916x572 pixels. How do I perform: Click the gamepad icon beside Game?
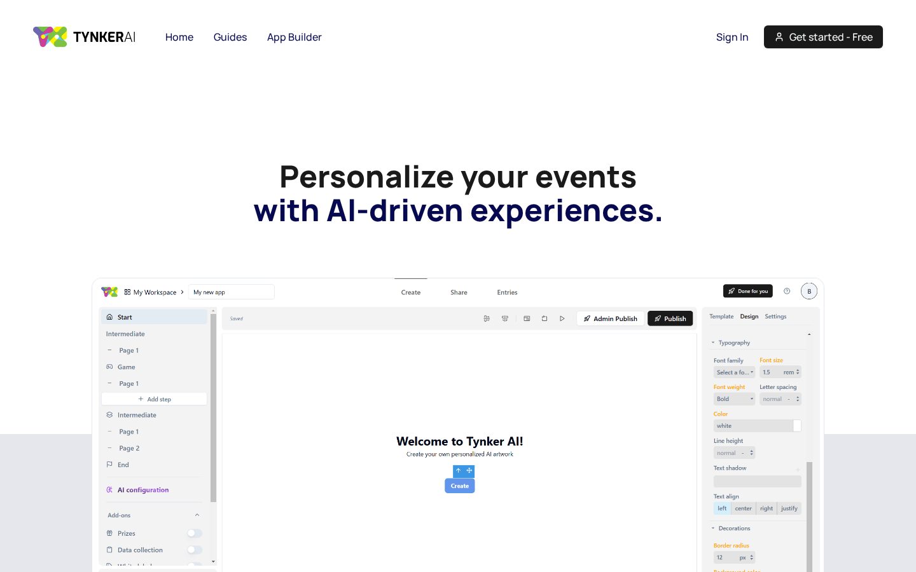click(109, 367)
